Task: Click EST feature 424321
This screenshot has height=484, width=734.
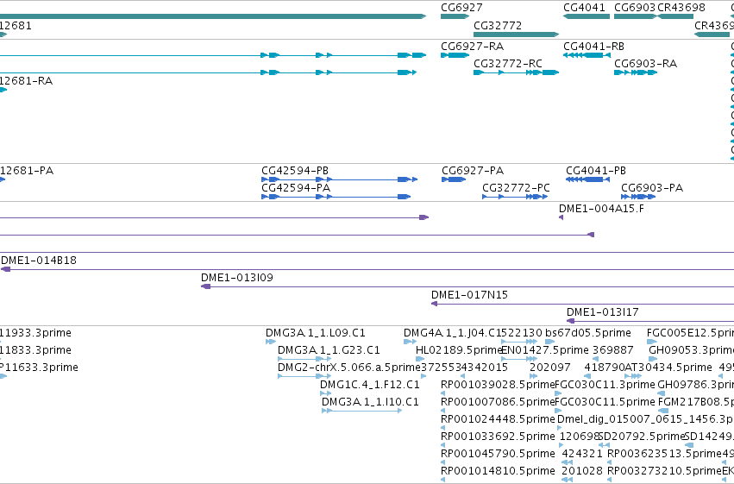Action: pyautogui.click(x=567, y=463)
